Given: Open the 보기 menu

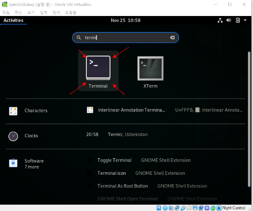Looking at the screenshot, I should coord(31,12).
